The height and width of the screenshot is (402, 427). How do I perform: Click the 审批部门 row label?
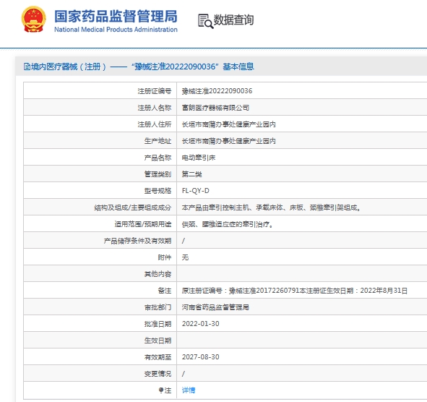click(158, 307)
